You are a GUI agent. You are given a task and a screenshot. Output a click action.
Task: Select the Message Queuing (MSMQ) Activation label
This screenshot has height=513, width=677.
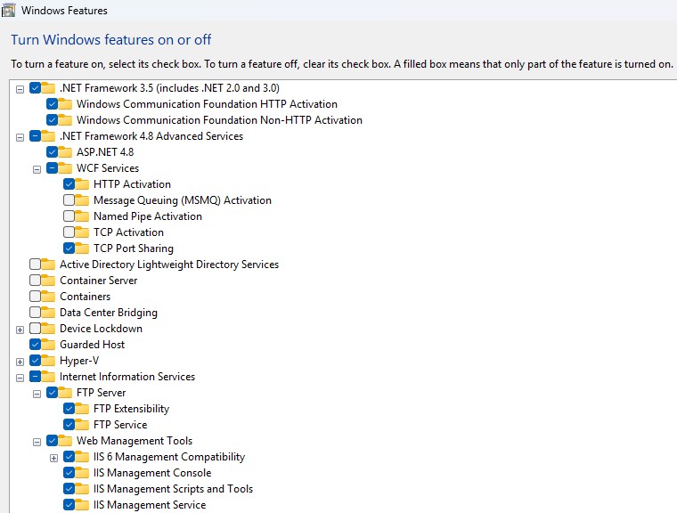click(183, 200)
